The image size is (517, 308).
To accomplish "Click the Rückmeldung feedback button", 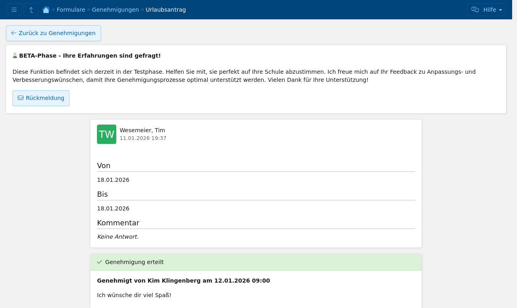I will tap(41, 98).
